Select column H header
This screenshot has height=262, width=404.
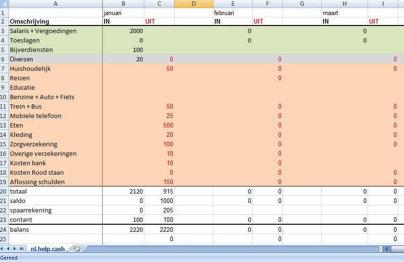point(344,4)
